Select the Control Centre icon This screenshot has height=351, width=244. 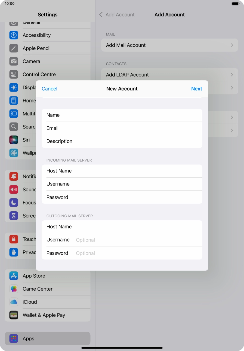pos(14,74)
